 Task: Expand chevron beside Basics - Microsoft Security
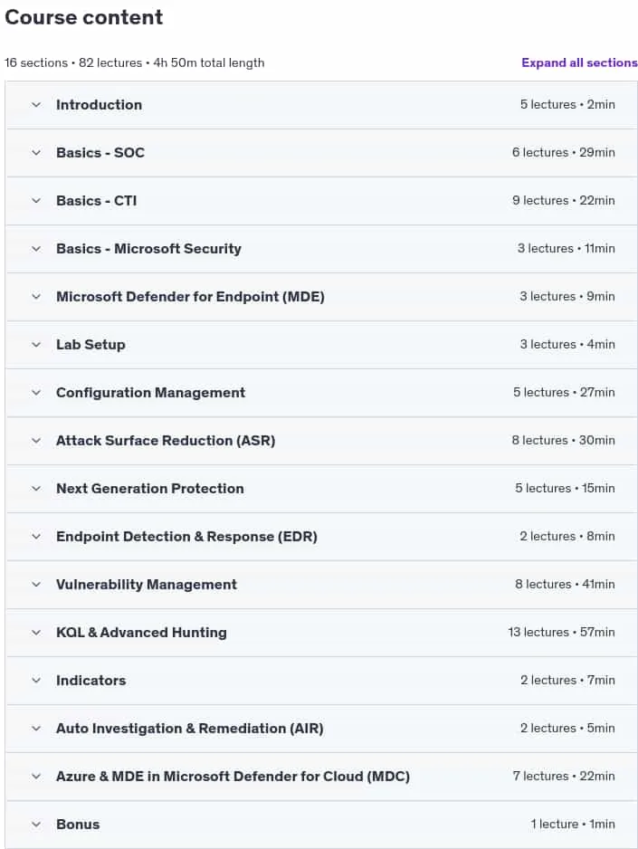(36, 249)
